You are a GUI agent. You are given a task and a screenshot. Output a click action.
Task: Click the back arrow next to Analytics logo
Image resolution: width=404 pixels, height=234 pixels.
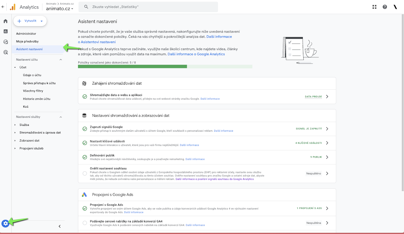pyautogui.click(x=3, y=7)
